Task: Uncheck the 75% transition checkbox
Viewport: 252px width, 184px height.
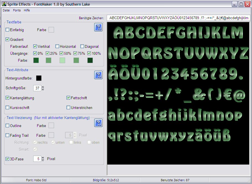Action: pyautogui.click(x=75, y=53)
